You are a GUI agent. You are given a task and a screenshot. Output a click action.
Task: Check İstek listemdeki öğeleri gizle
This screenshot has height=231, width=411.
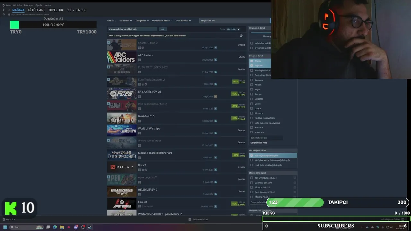click(251, 165)
